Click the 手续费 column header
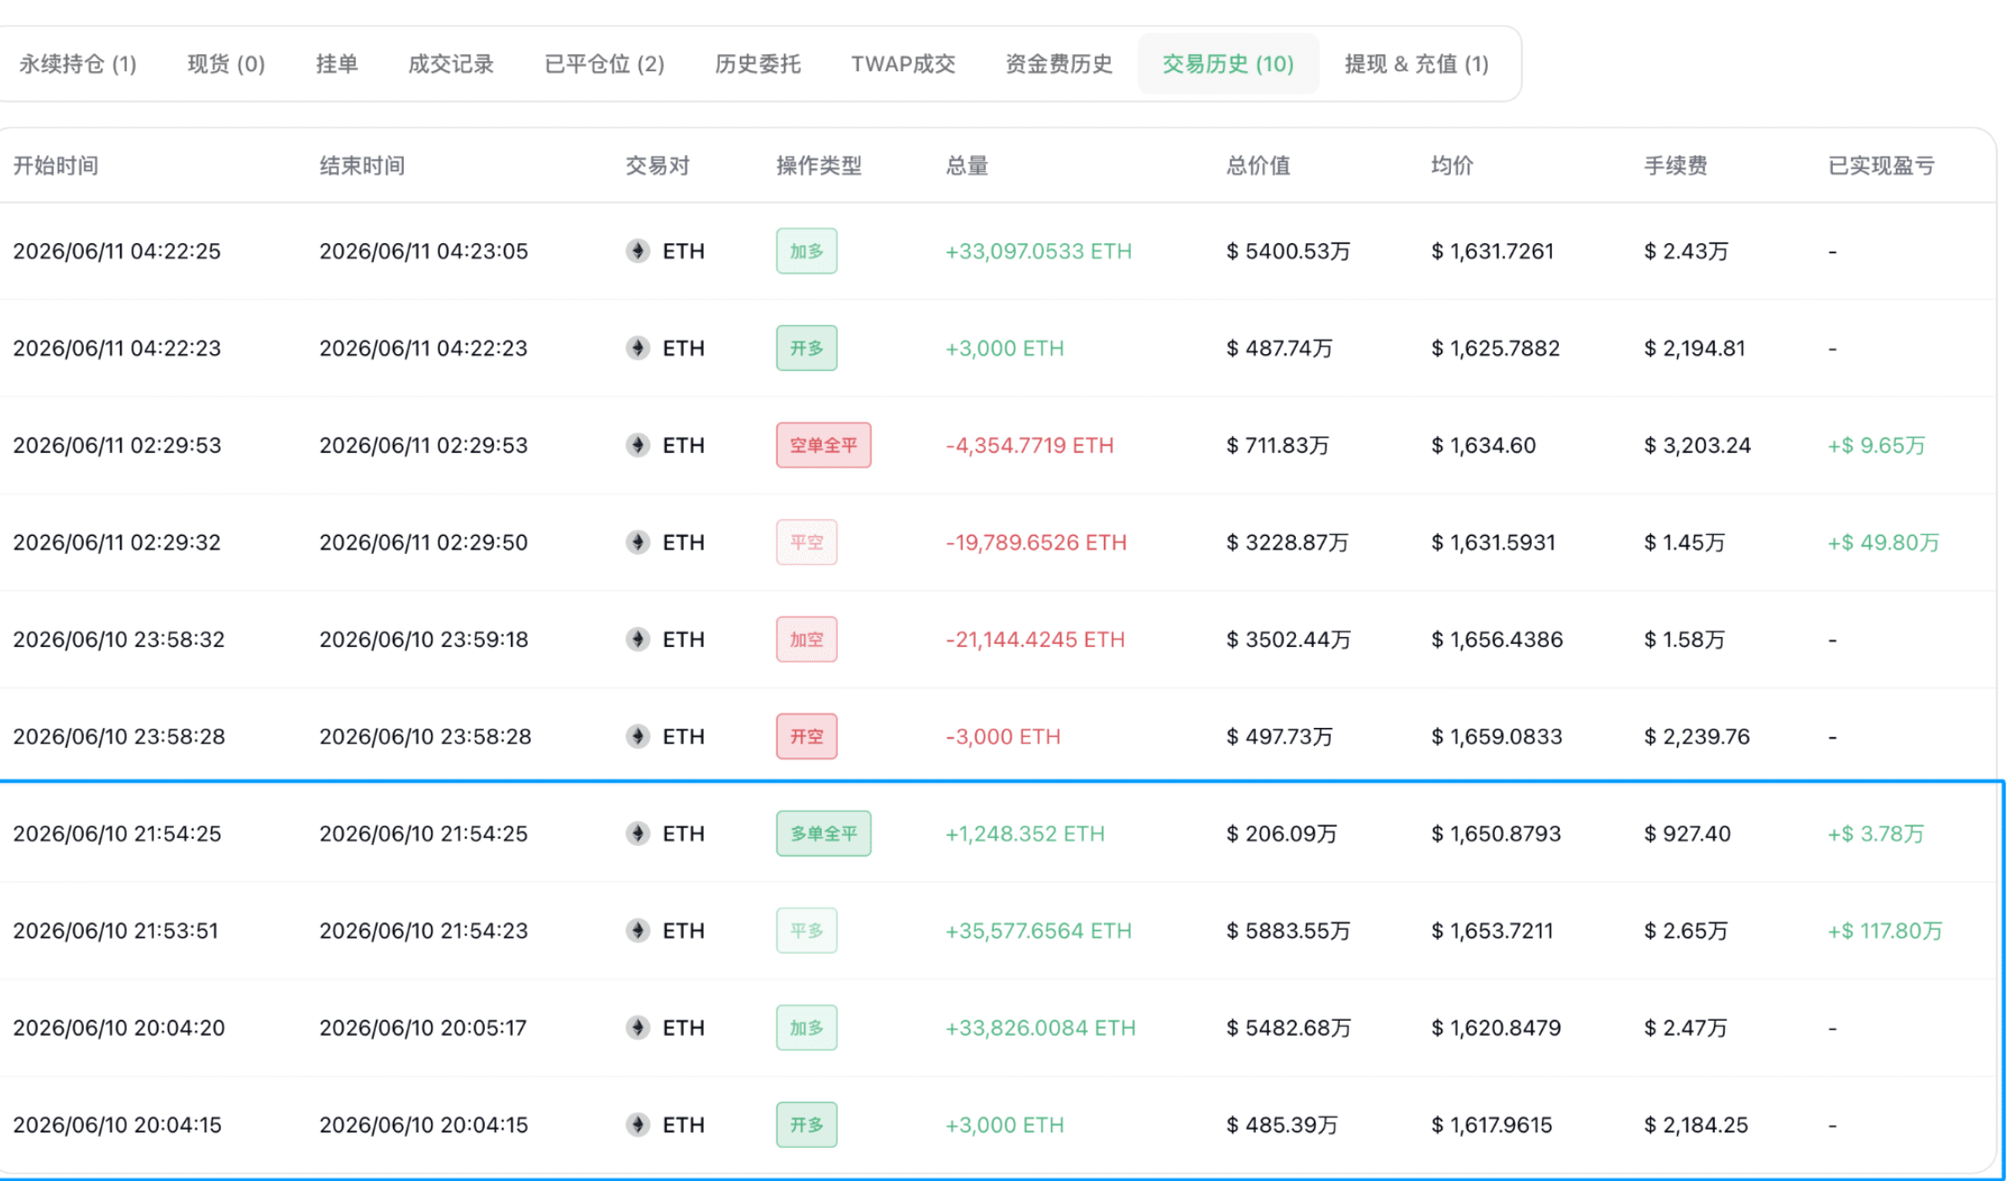 tap(1675, 166)
